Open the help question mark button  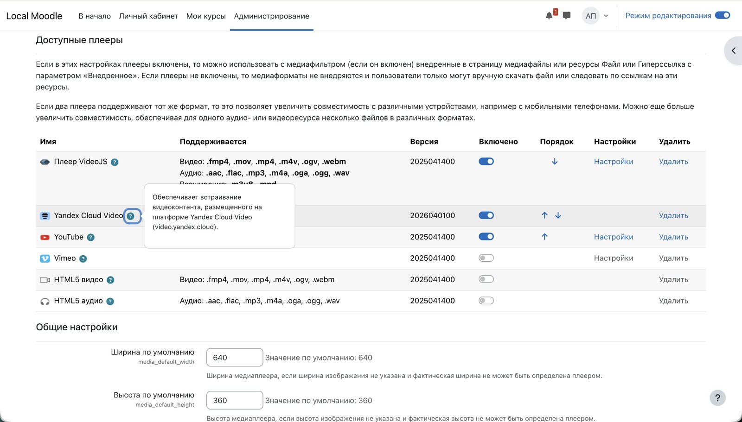717,397
